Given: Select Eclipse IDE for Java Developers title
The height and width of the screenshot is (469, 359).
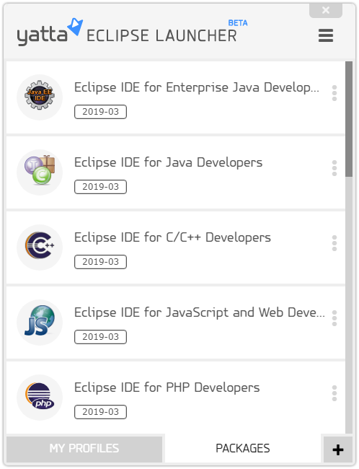Looking at the screenshot, I should tap(168, 162).
